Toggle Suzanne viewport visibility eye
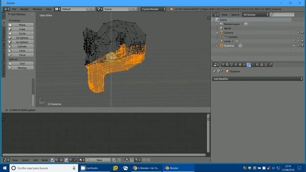This screenshot has height=172, width=306. 294,45
